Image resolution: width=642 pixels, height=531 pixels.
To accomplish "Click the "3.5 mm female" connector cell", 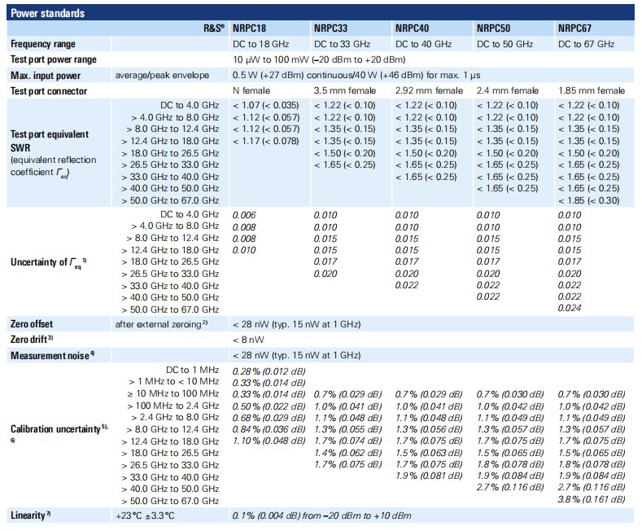I will coord(345,90).
